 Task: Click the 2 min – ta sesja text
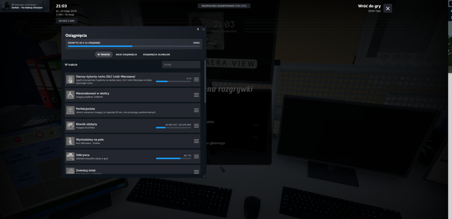coord(65,14)
